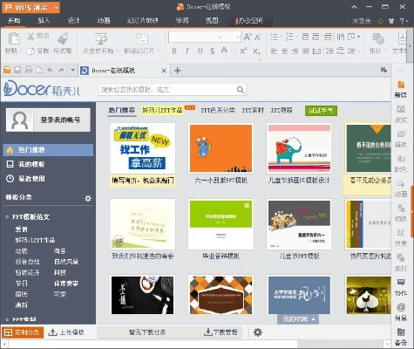Click the 下载管理 download manager button
The width and height of the screenshot is (414, 349).
[221, 332]
